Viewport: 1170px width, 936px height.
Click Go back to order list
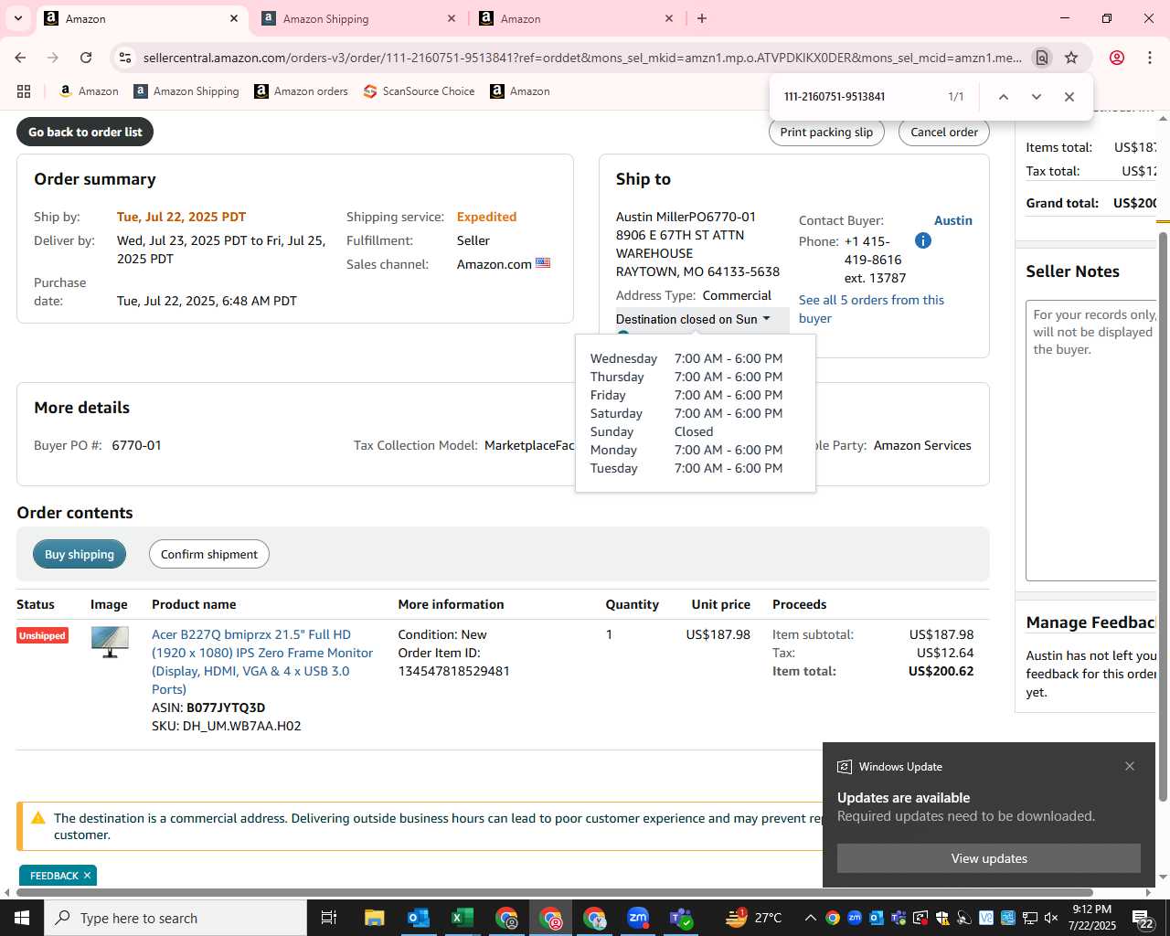coord(85,132)
